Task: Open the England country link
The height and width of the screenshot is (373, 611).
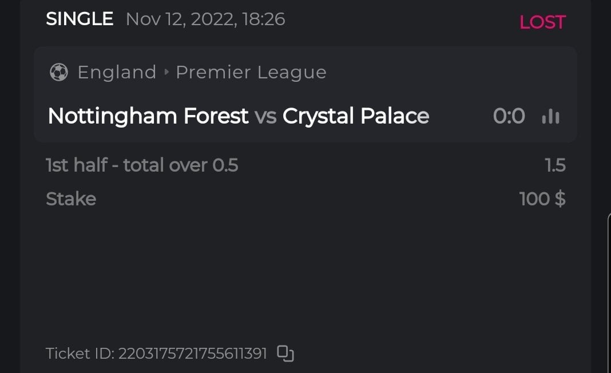Action: coord(117,73)
